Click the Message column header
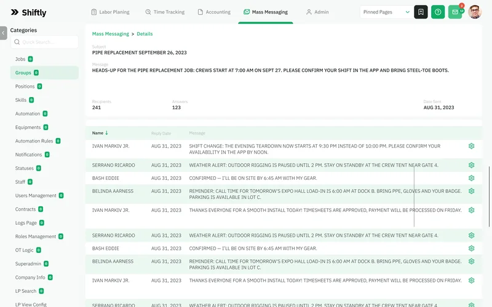This screenshot has height=307, width=492. click(x=197, y=133)
